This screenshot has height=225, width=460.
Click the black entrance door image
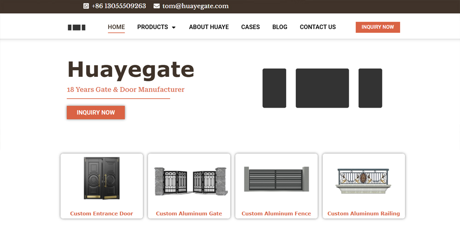(x=102, y=178)
